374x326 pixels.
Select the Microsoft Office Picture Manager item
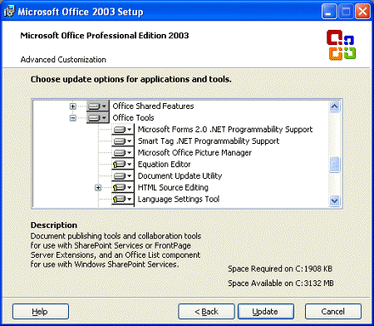pyautogui.click(x=194, y=152)
